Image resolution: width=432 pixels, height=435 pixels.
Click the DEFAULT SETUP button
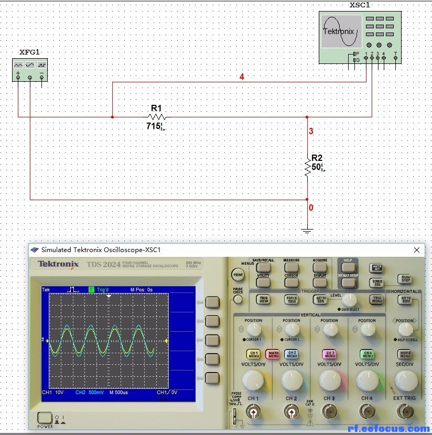348,282
